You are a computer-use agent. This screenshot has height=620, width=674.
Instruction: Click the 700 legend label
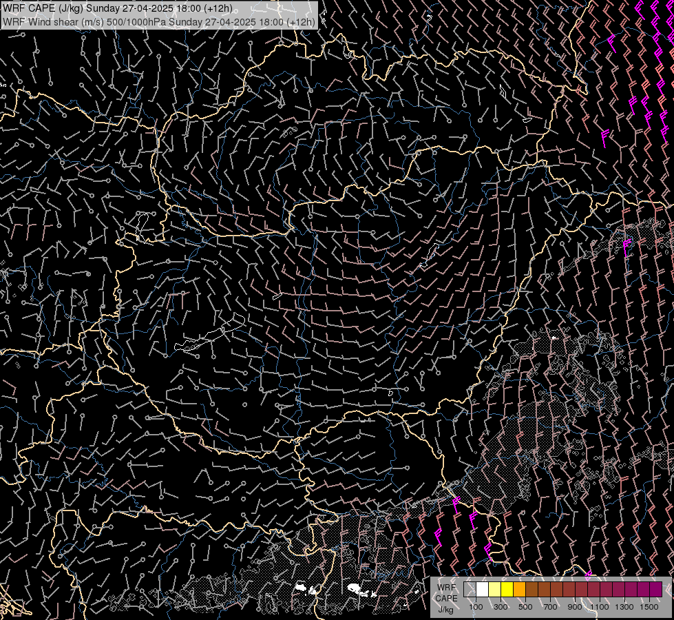550,607
